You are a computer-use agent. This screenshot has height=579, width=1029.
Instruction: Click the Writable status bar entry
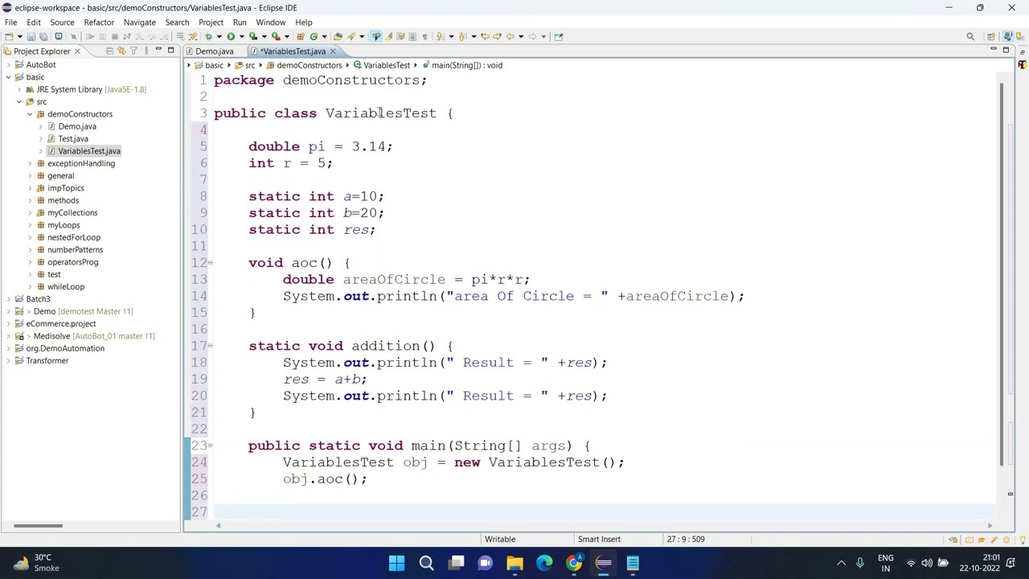coord(500,539)
